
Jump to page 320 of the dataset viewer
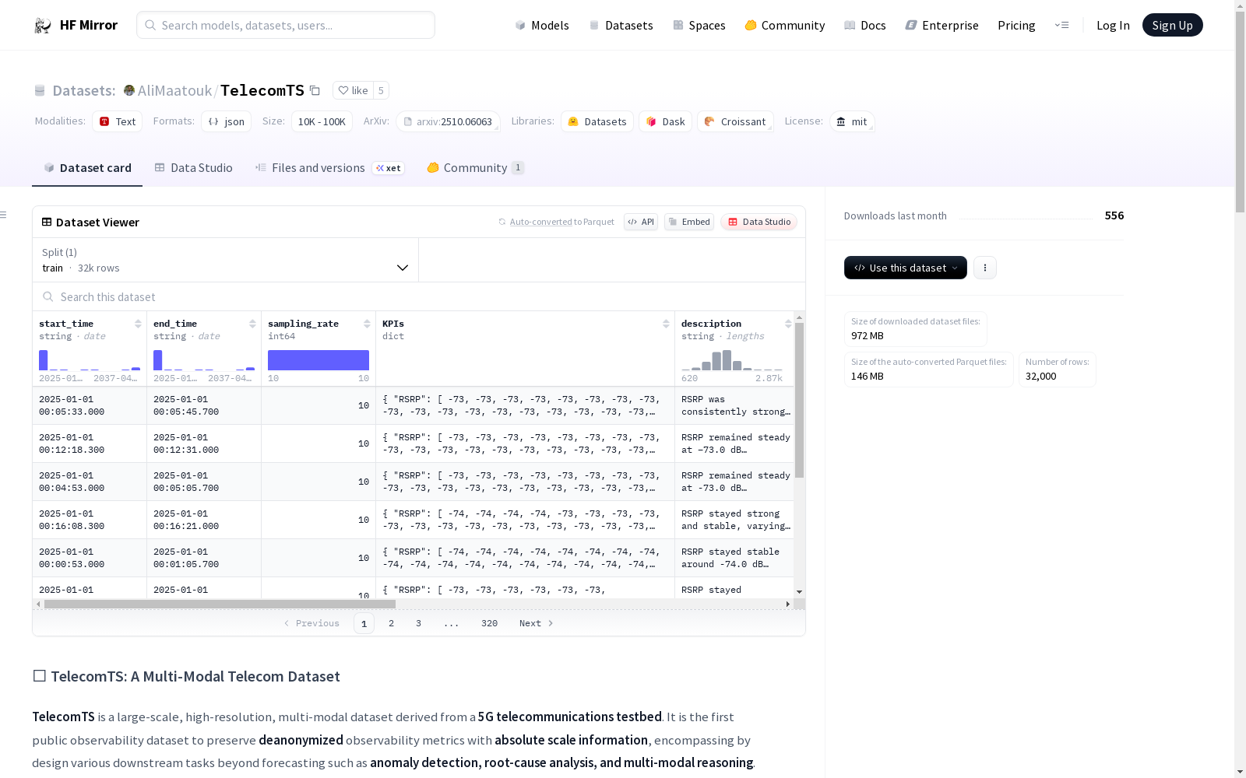[489, 623]
